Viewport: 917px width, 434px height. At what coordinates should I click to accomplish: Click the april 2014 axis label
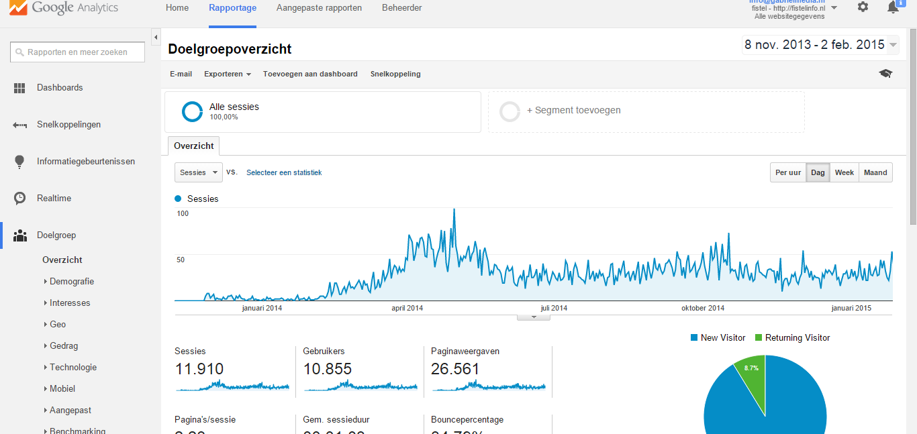407,309
